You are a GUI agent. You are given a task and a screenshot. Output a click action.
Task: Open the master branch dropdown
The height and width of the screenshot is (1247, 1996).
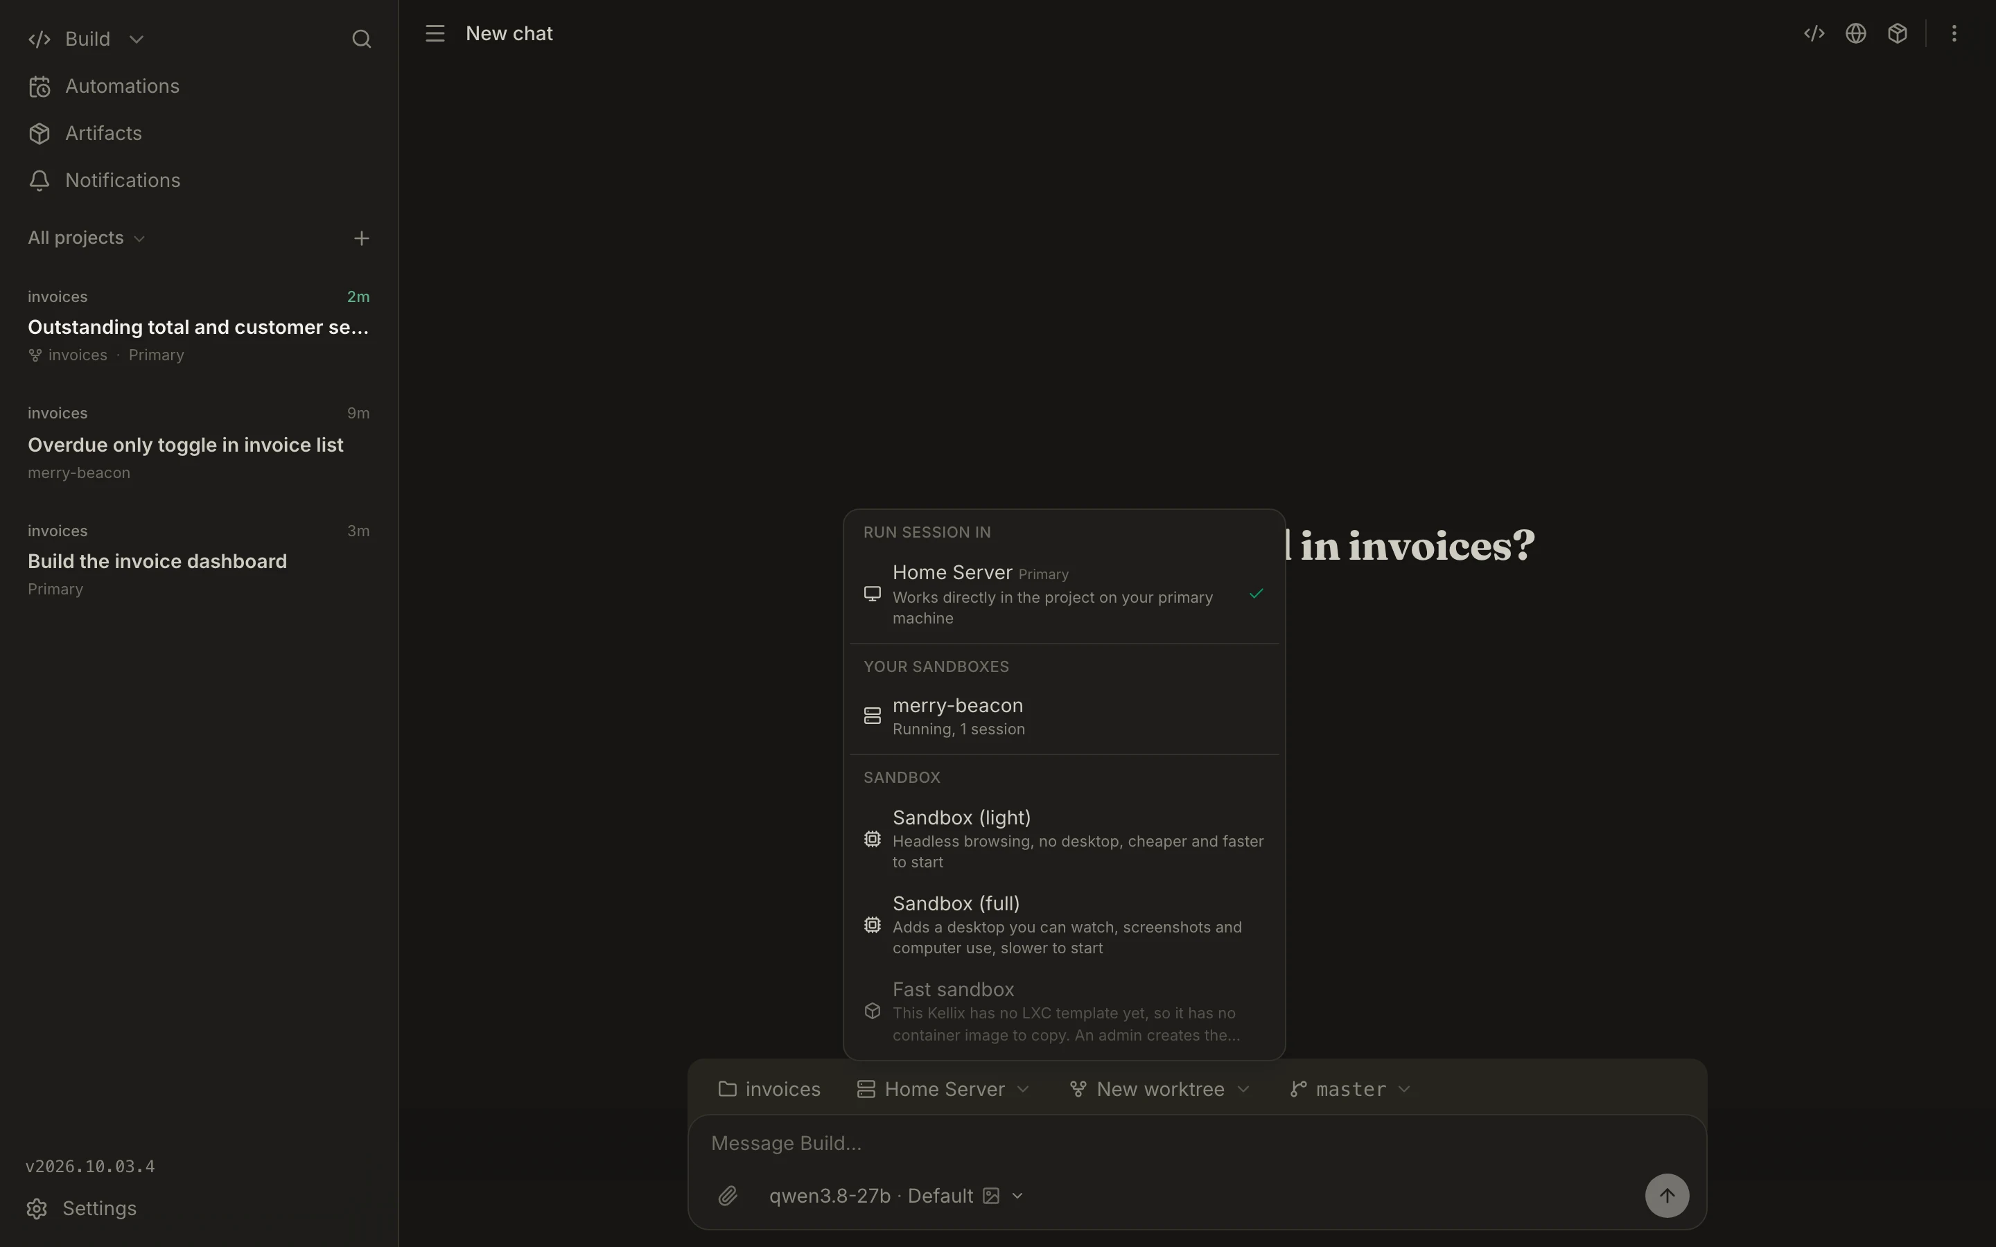coord(1350,1090)
